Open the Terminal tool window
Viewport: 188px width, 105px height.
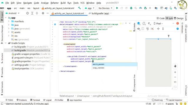(x=35, y=100)
